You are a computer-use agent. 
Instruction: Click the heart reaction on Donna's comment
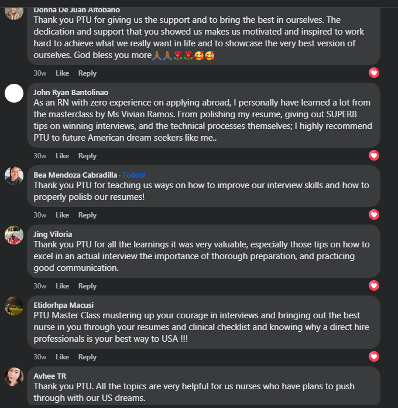click(374, 73)
